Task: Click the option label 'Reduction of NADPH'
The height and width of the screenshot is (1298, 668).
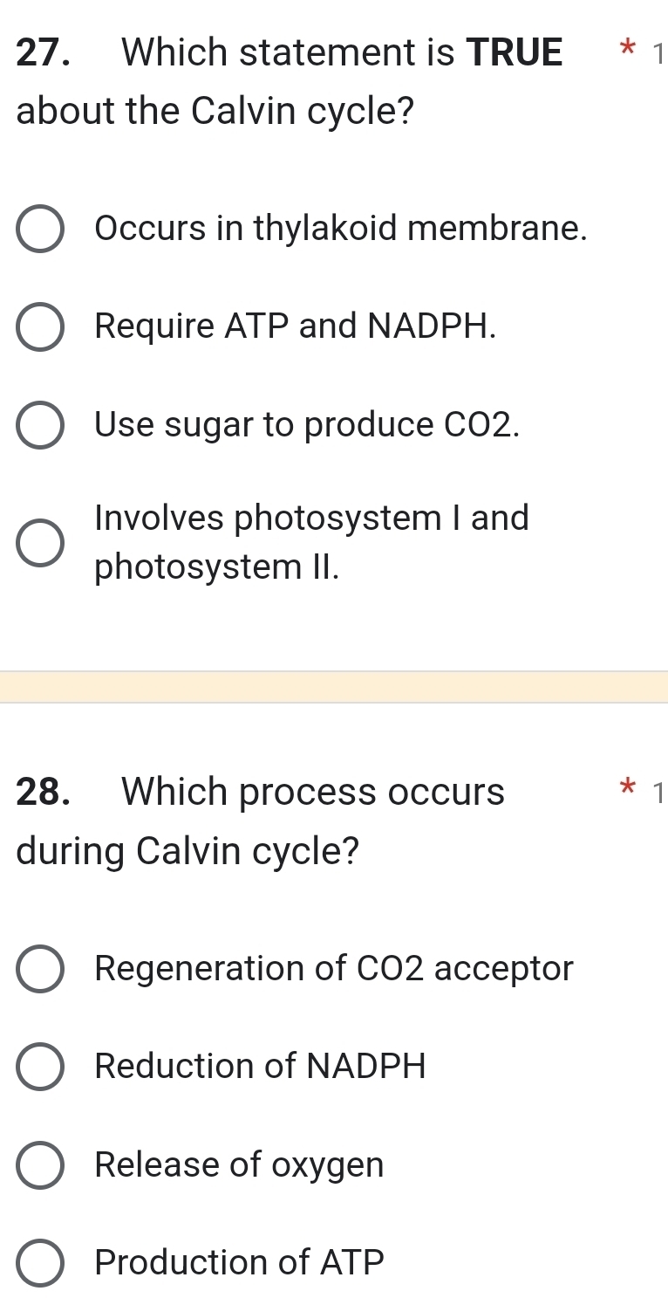Action: pos(259,1067)
